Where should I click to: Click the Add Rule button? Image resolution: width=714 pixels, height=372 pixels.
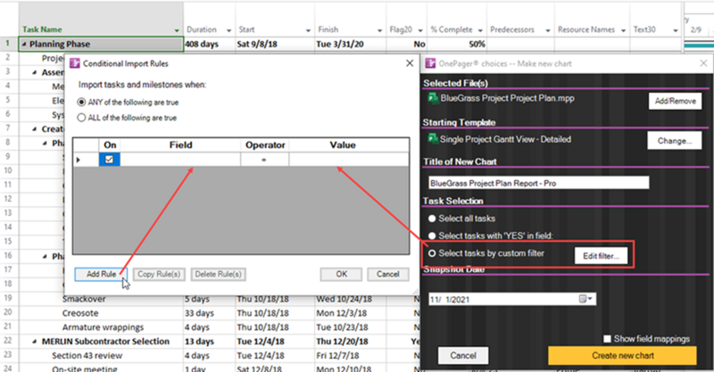click(x=101, y=274)
